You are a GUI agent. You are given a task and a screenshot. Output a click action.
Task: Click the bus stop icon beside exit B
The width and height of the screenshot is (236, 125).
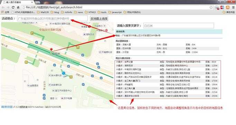pos(36,42)
